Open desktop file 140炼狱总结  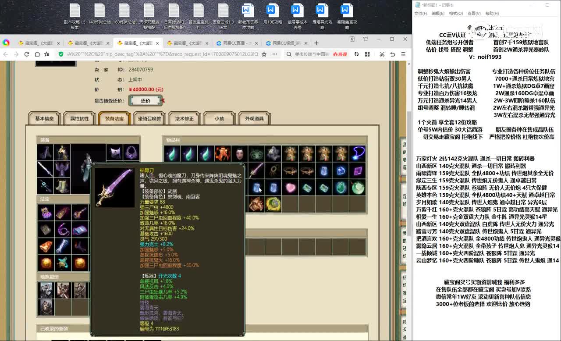tap(99, 14)
